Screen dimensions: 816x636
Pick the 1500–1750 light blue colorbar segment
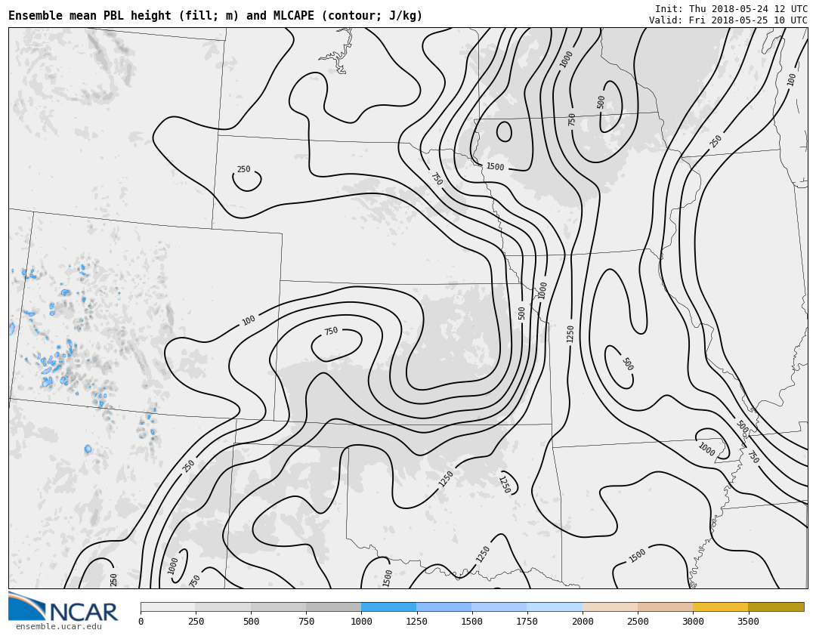pyautogui.click(x=499, y=607)
